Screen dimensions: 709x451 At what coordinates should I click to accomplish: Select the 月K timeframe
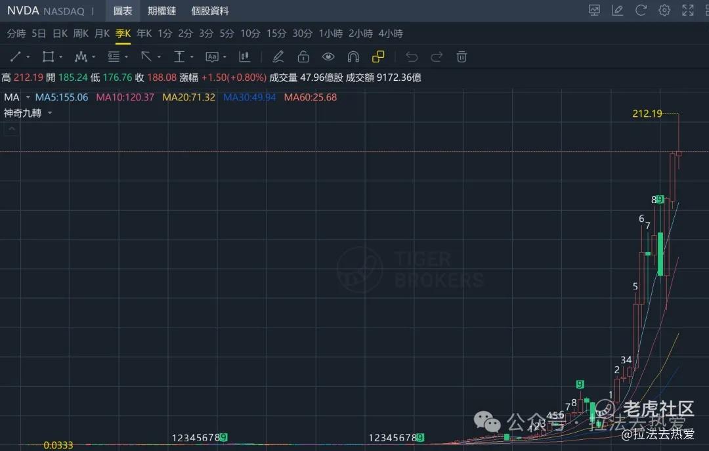pos(102,33)
